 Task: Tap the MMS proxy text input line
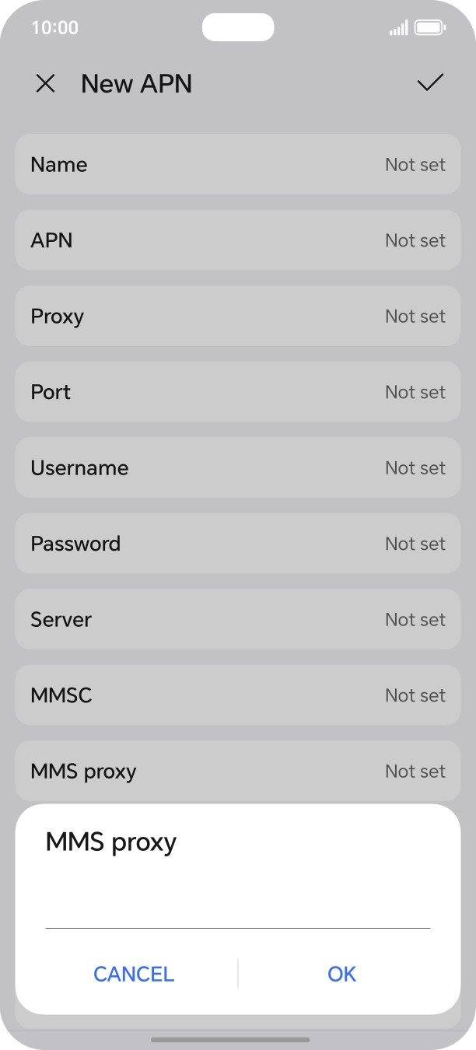pyautogui.click(x=237, y=922)
